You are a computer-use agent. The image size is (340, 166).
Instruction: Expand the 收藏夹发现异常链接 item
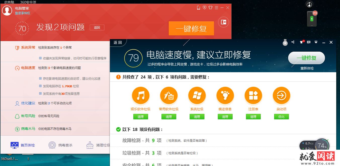(x=40, y=58)
